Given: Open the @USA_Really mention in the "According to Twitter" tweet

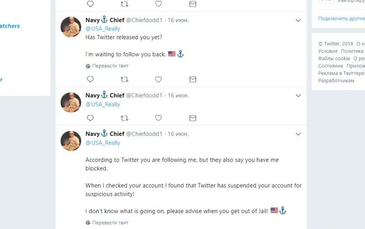Looking at the screenshot, I should pyautogui.click(x=103, y=143).
